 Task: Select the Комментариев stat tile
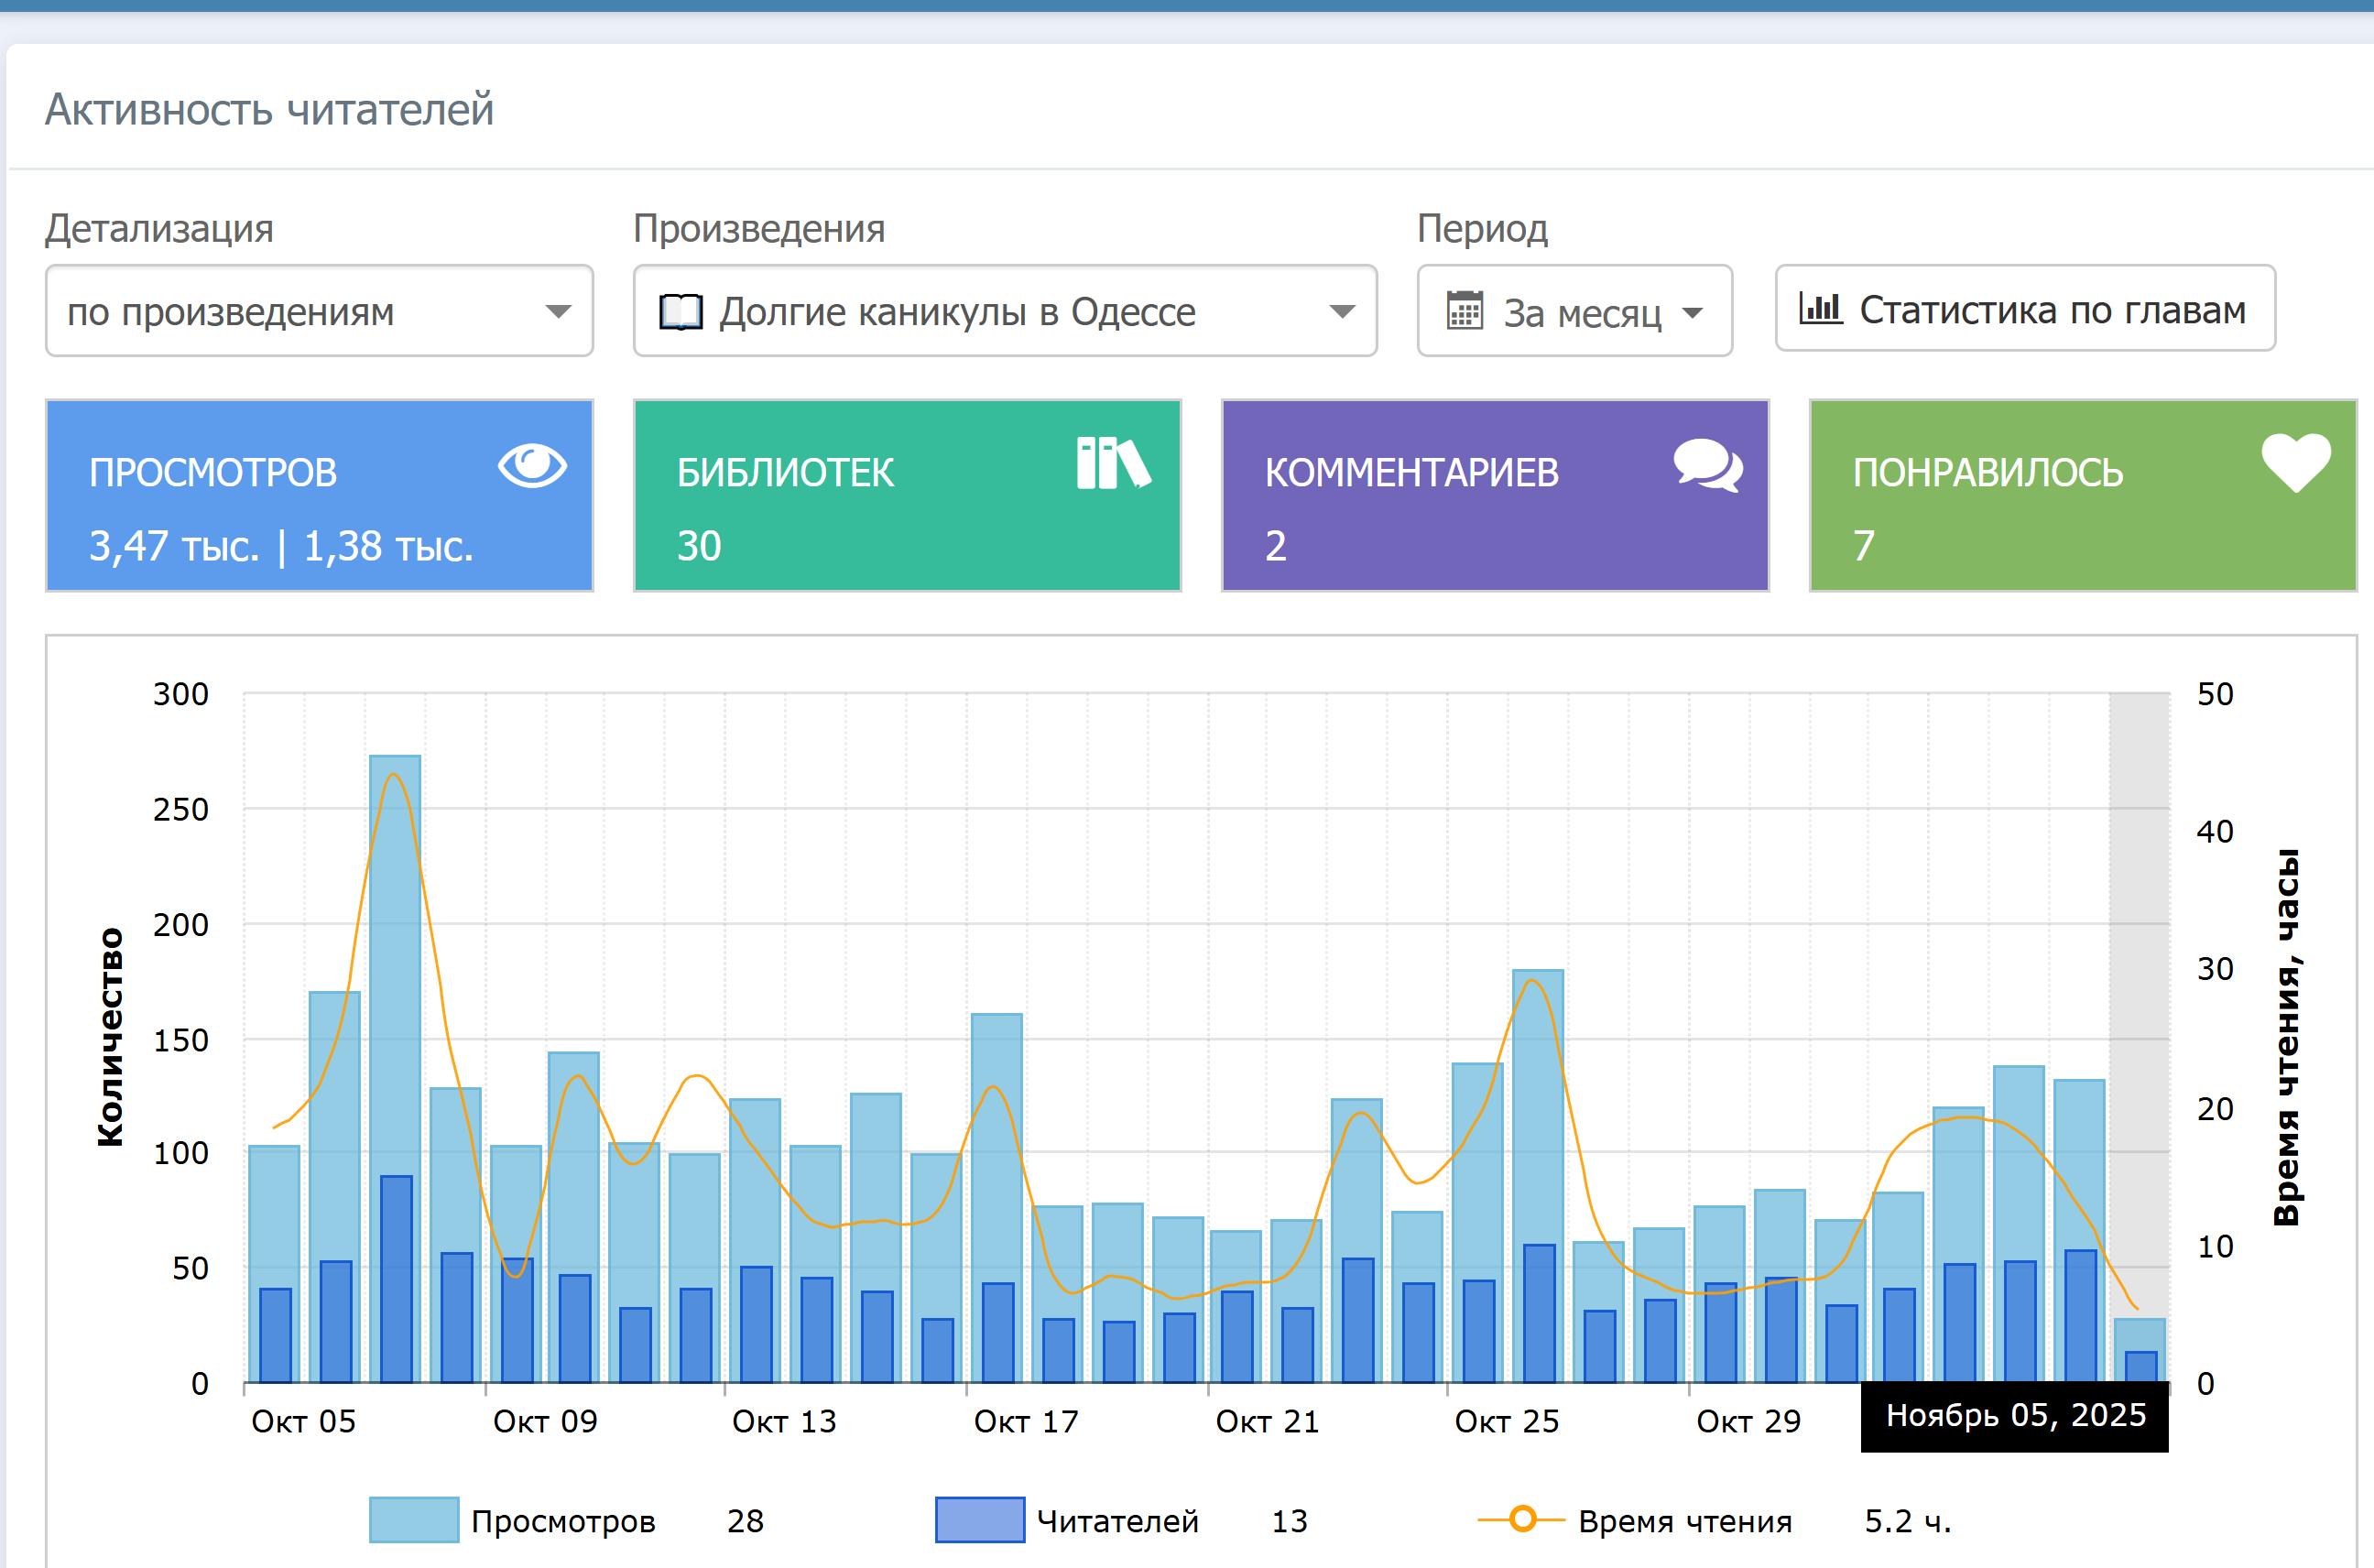click(1494, 496)
